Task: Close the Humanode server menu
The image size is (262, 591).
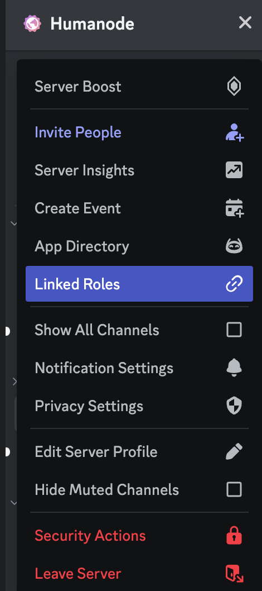Action: (x=245, y=23)
